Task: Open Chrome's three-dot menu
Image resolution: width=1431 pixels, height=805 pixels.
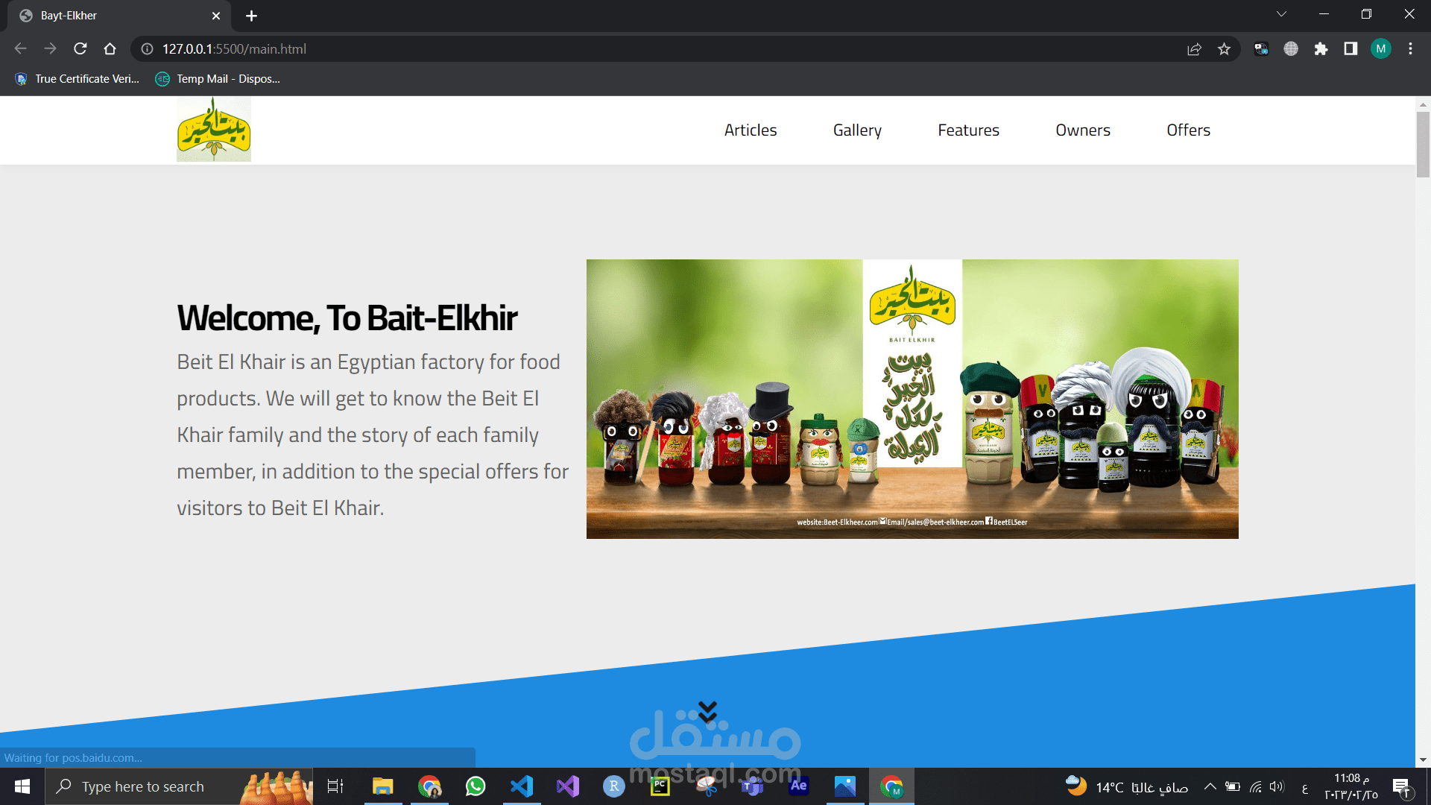Action: coord(1410,48)
